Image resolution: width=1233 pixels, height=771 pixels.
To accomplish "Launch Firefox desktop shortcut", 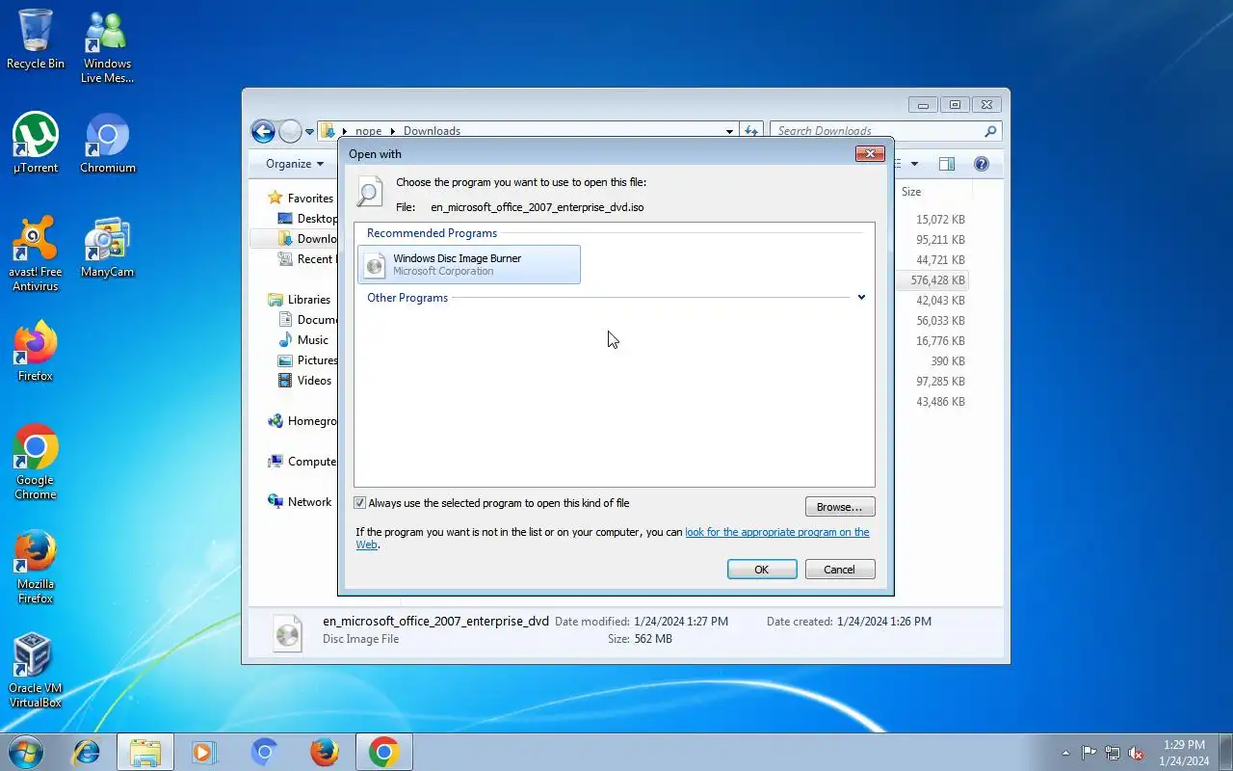I will pyautogui.click(x=36, y=352).
